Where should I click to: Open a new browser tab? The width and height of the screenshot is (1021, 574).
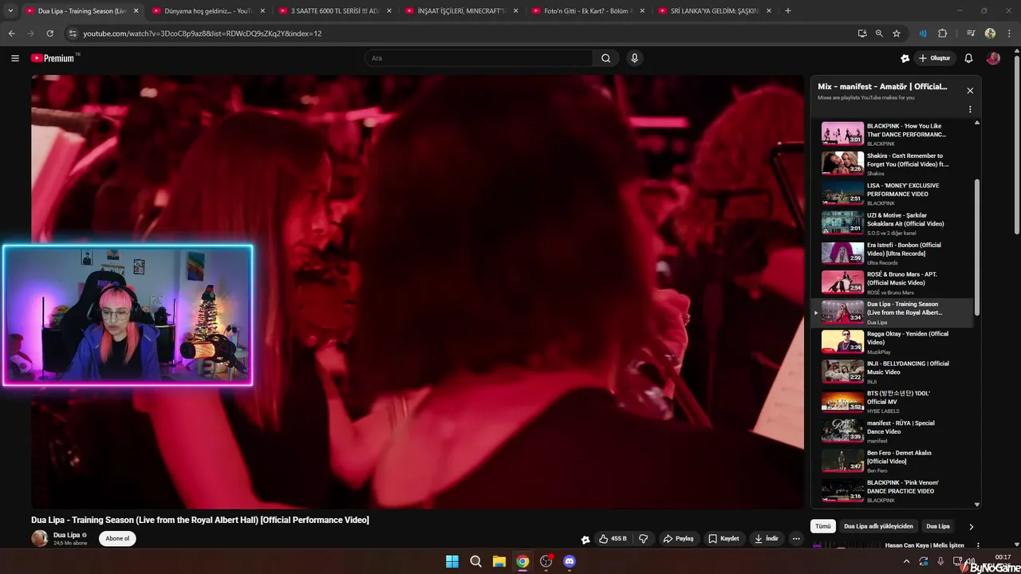point(788,11)
